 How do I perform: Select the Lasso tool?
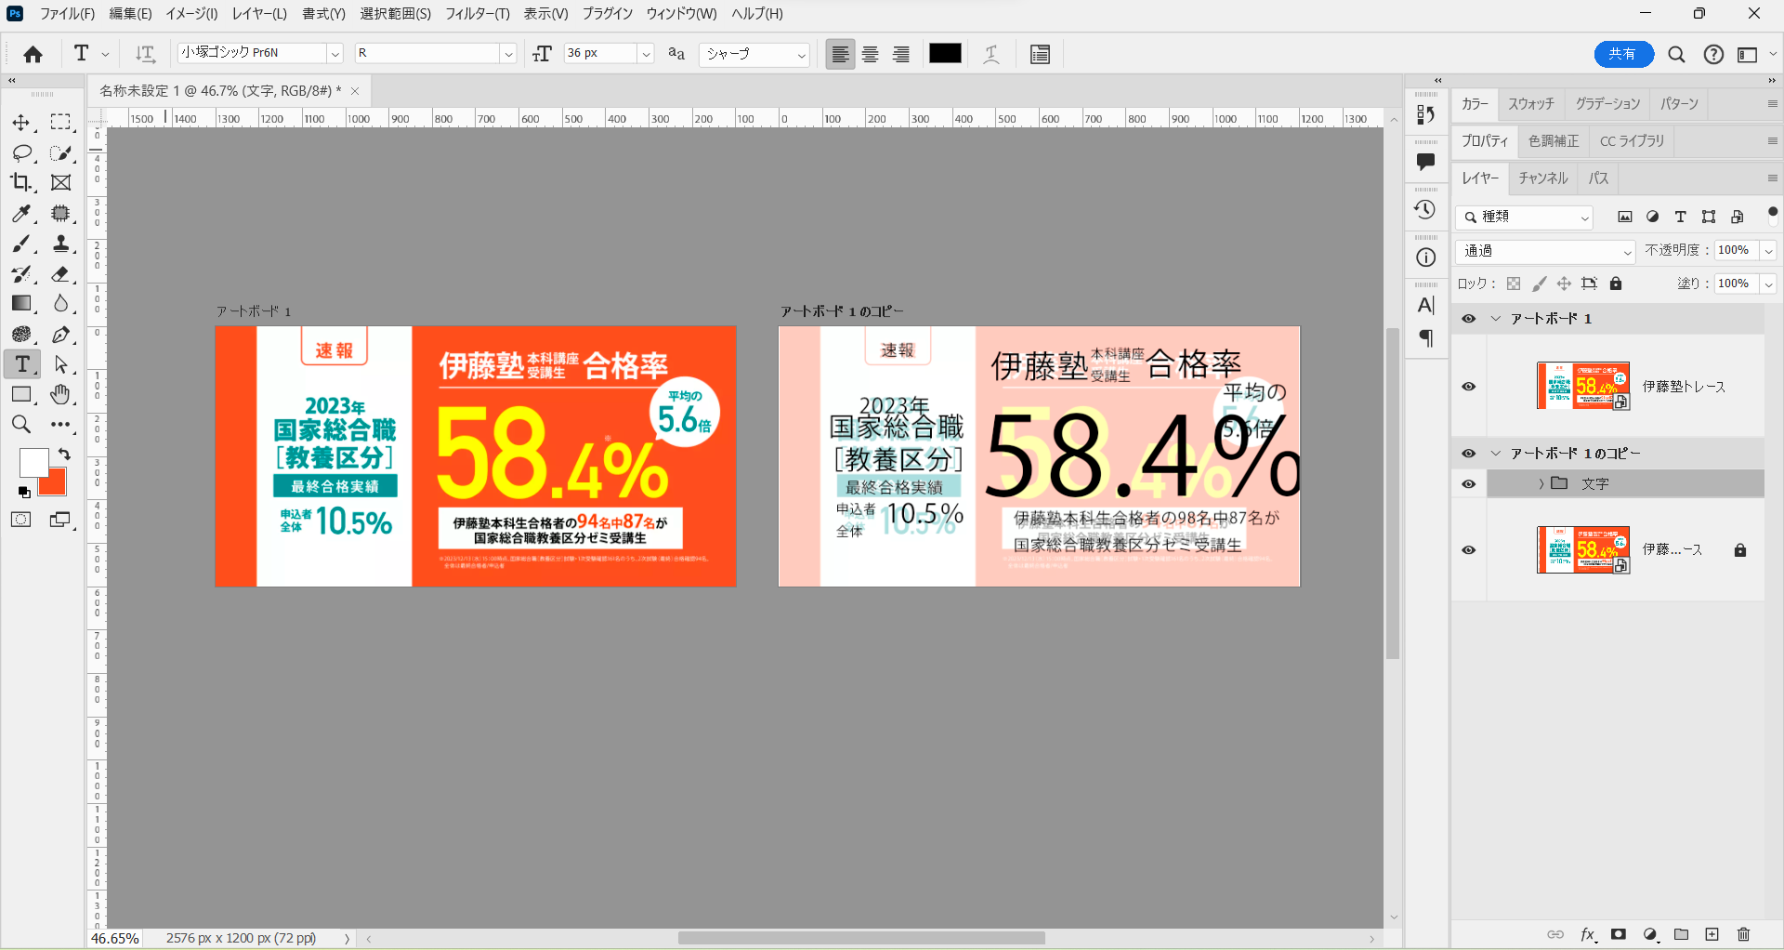21,152
